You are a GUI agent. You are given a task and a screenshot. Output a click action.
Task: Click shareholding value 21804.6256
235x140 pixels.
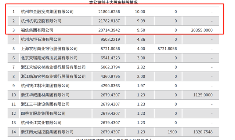click(109, 12)
